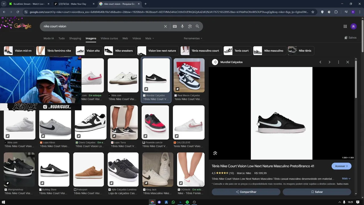The width and height of the screenshot is (364, 205).
Task: Reload the page
Action: point(18,12)
